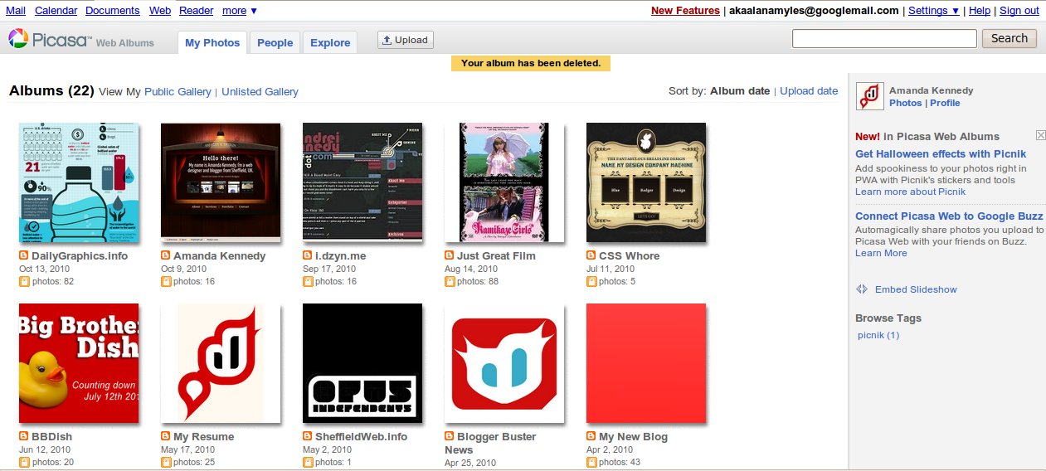Click lock icon under Amanda Kennedy album

[x=166, y=282]
